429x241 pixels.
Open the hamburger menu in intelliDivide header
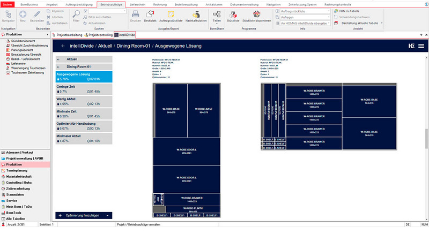pos(421,47)
